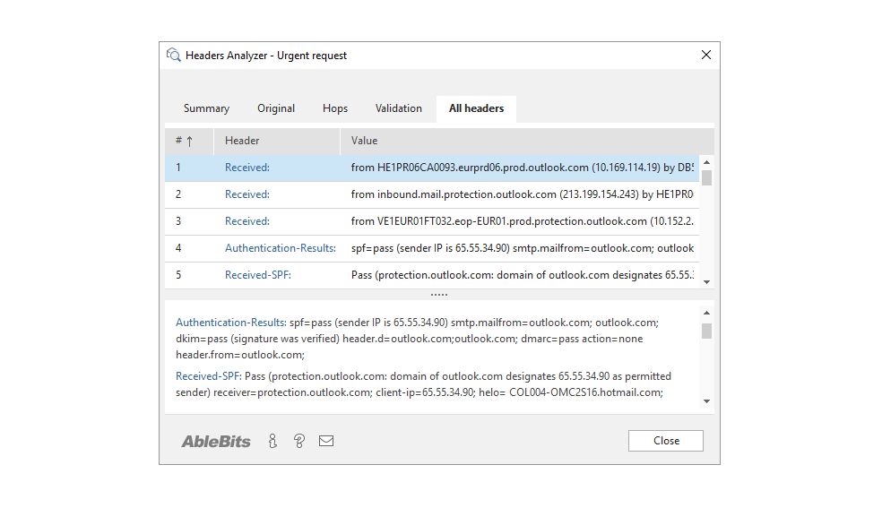This screenshot has width=882, height=508.
Task: Click Received-SPF label in details pane
Action: (209, 376)
